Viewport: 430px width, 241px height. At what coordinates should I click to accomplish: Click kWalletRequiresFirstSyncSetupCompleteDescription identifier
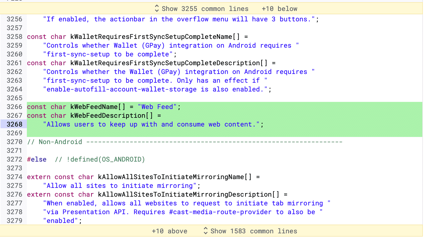click(165, 63)
